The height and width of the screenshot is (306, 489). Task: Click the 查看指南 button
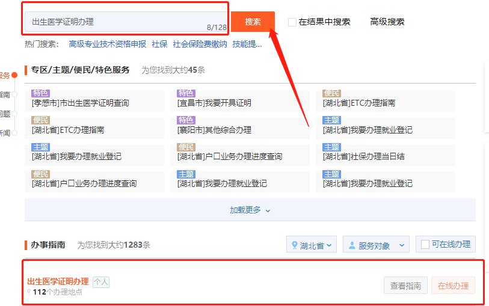click(405, 286)
